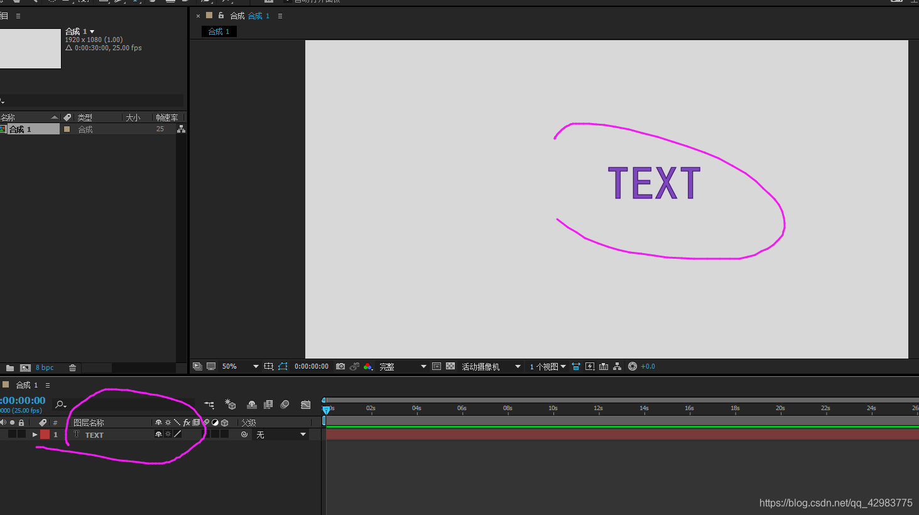This screenshot has width=919, height=515.
Task: Click viewer current time 0:00:00:00
Action: click(312, 366)
